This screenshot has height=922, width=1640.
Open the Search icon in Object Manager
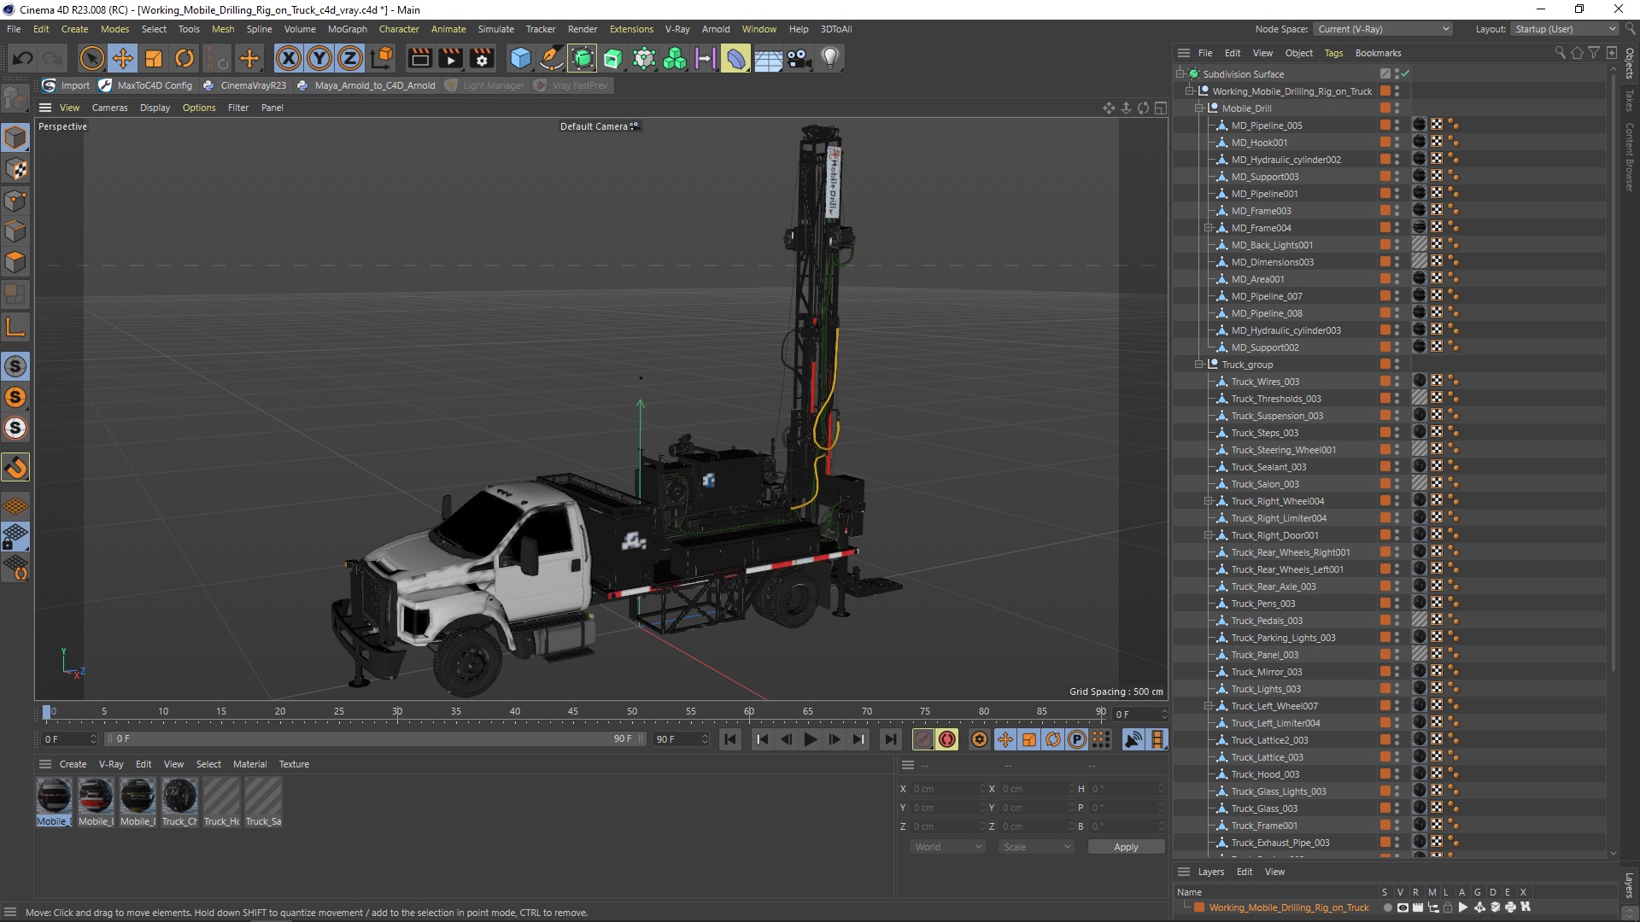tap(1560, 53)
